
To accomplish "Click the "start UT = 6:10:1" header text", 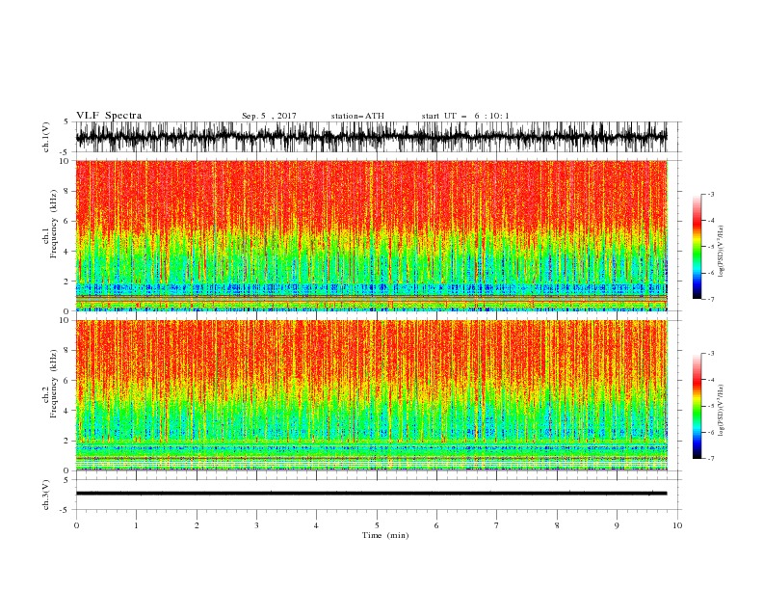I will click(465, 116).
